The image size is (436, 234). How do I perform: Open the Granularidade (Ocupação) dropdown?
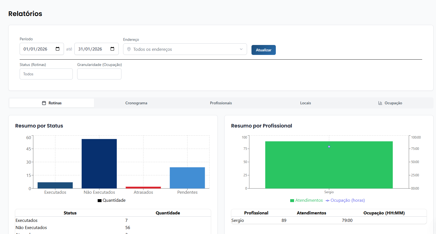pos(99,74)
